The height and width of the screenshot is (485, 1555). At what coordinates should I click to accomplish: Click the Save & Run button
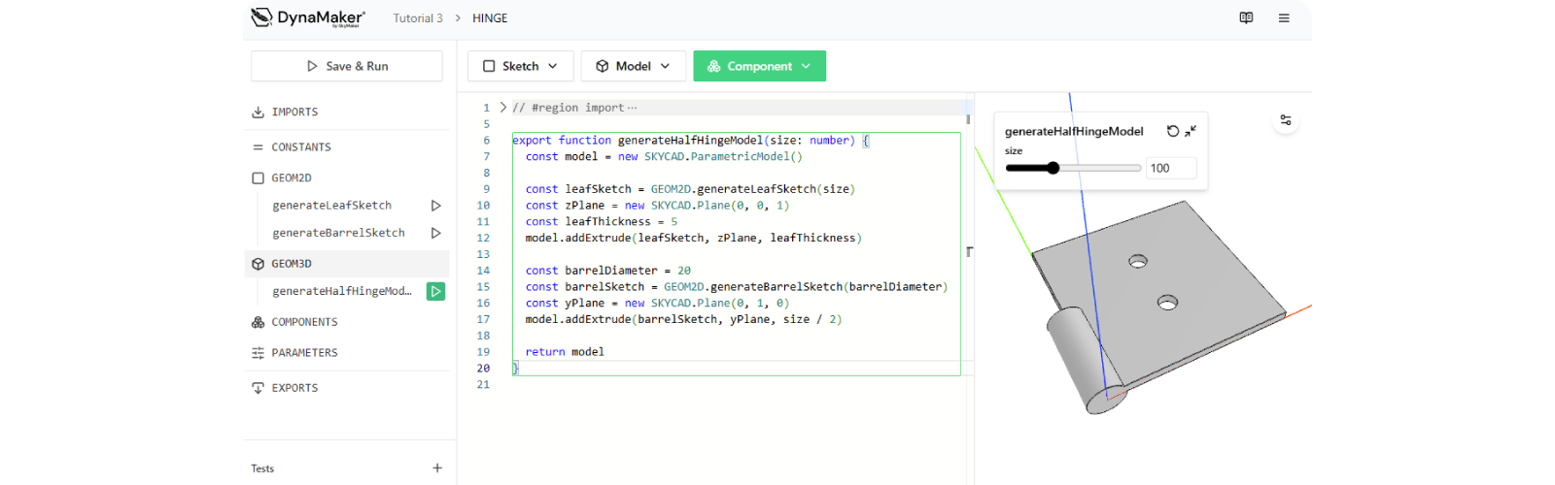click(347, 66)
